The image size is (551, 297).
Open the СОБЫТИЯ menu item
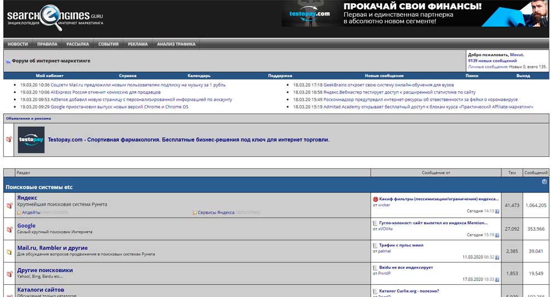tap(108, 44)
